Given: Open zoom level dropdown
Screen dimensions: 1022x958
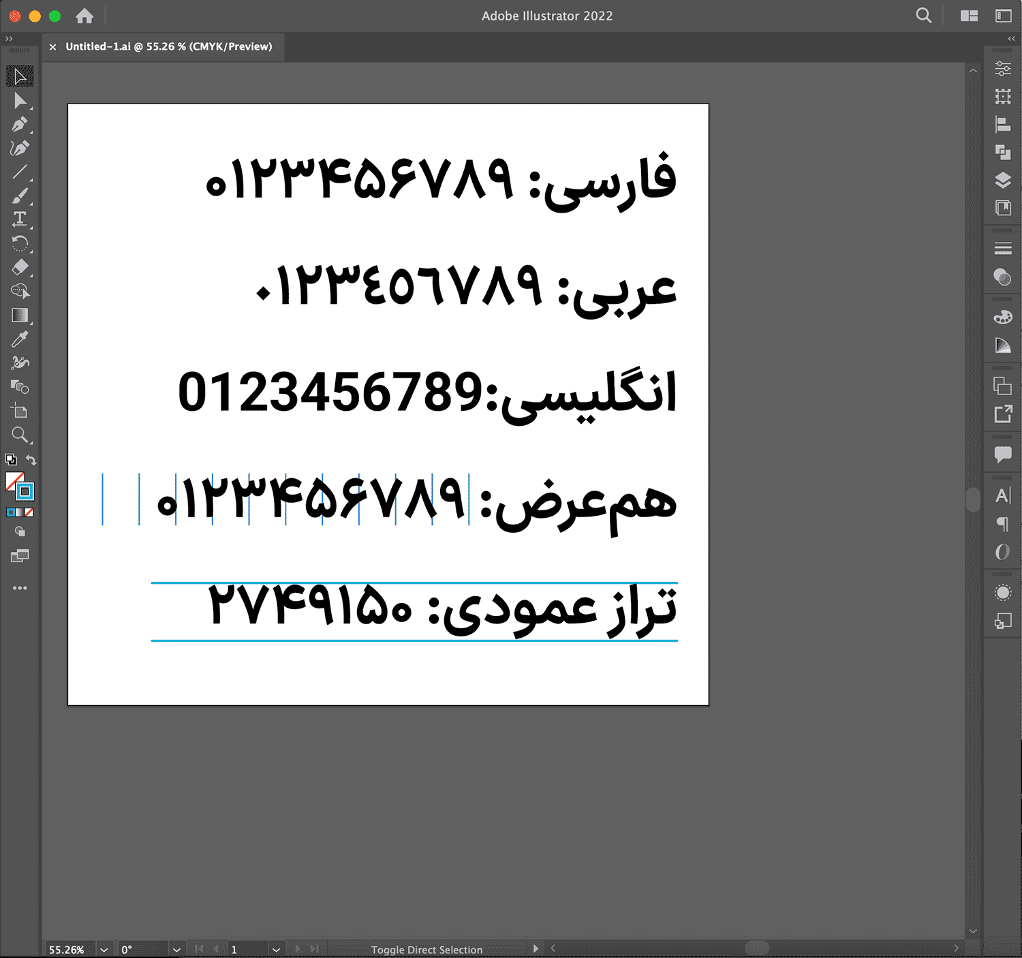Looking at the screenshot, I should coord(104,949).
